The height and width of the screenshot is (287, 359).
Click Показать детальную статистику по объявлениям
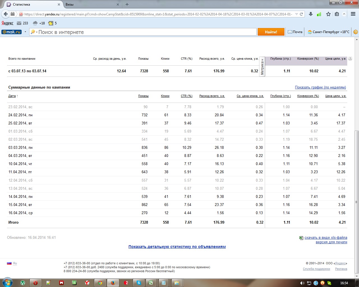coord(177,247)
